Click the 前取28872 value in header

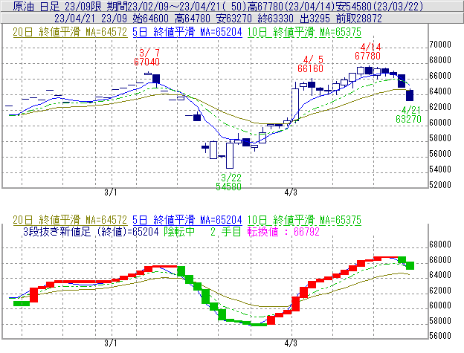pos(358,19)
